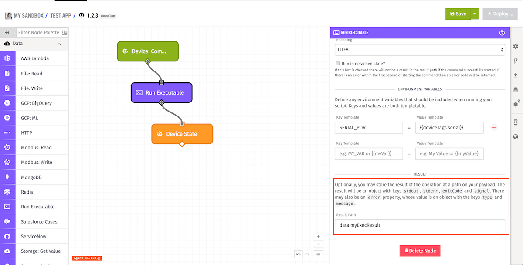Viewport: 523px width, 265px height.
Task: Open the payload code brackets icon
Action: 516,122
